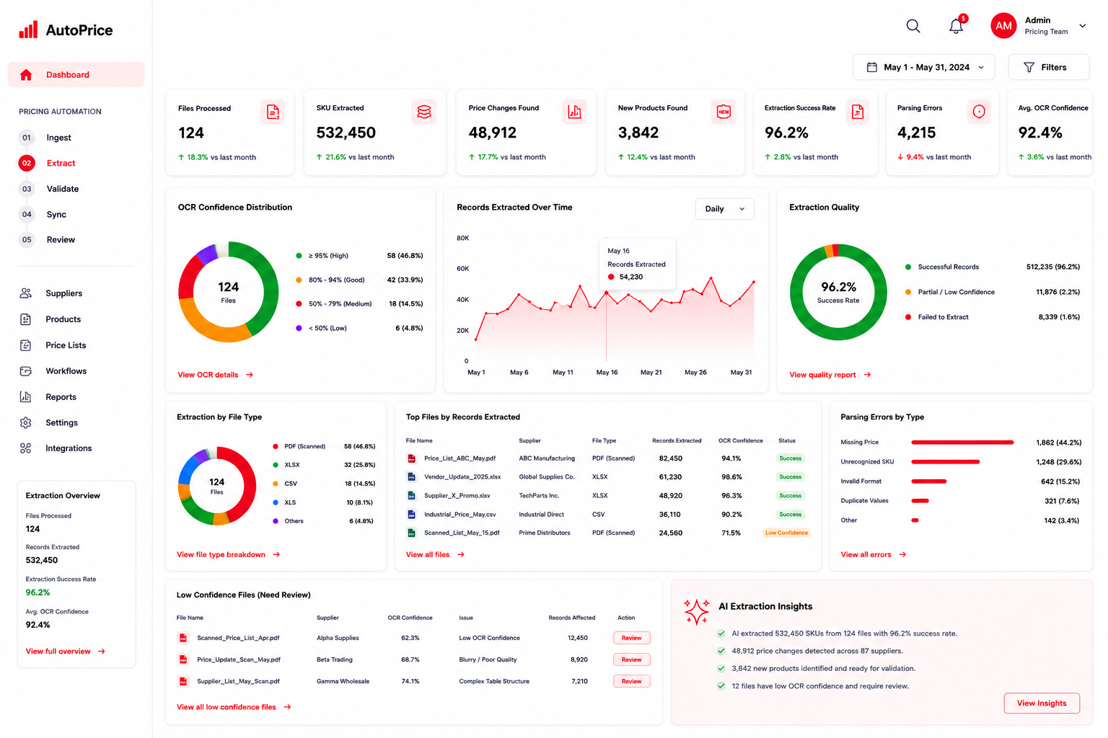The image size is (1108, 738).
Task: Expand the Admin account menu chevron
Action: 1082,26
